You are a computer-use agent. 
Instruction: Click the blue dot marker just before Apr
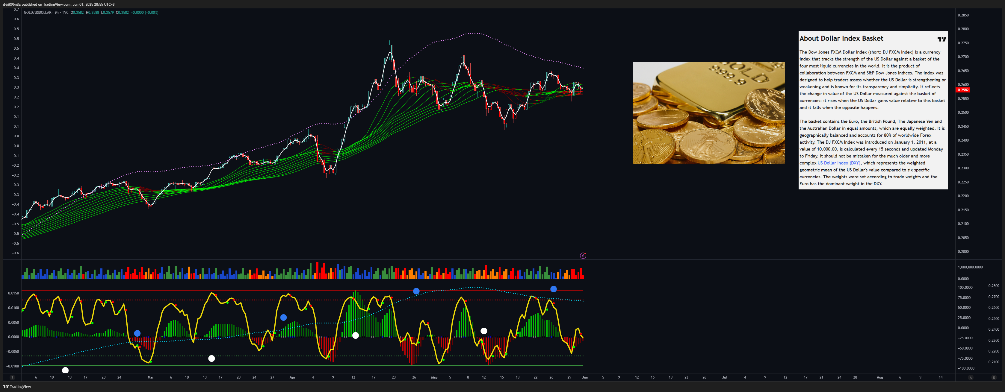pos(284,317)
